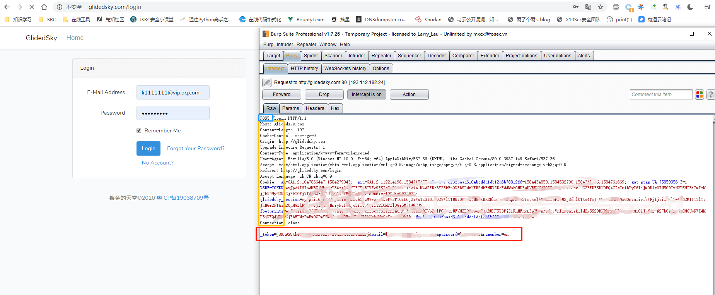
Task: Toggle the Remember Me checkbox
Action: [x=139, y=130]
